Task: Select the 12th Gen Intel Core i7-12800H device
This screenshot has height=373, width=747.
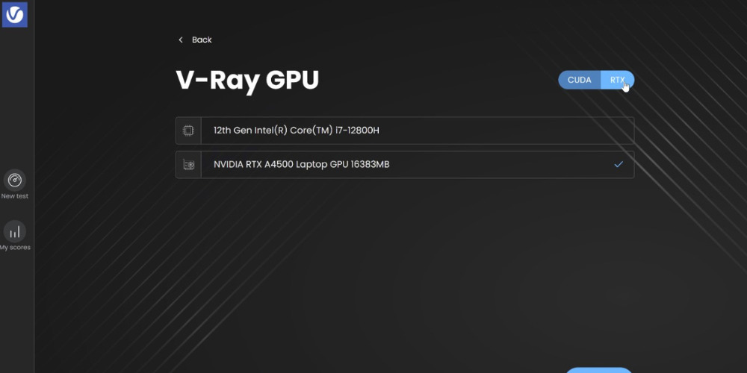Action: 296,131
